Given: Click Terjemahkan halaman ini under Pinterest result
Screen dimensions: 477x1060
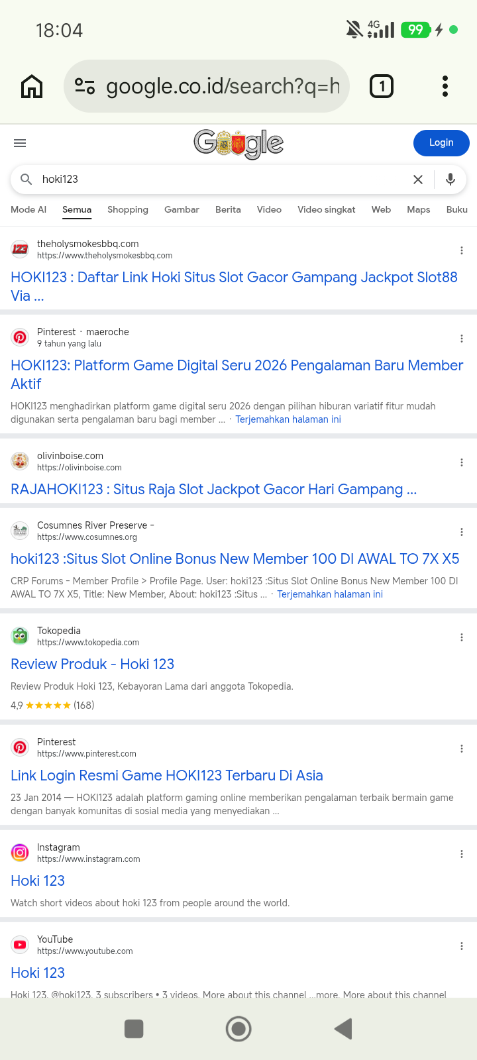Looking at the screenshot, I should tap(288, 419).
